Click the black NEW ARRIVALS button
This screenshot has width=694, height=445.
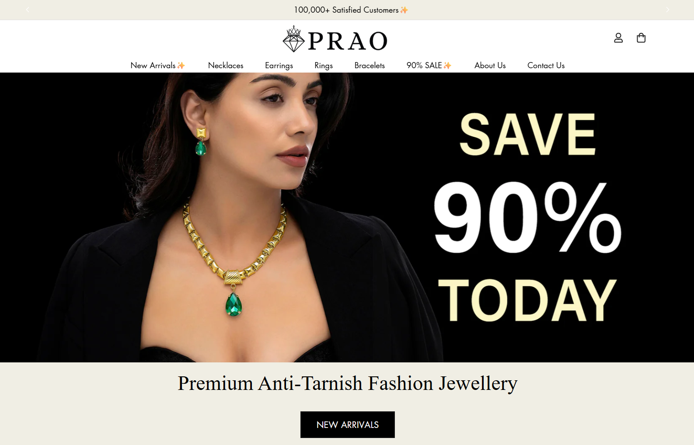348,424
